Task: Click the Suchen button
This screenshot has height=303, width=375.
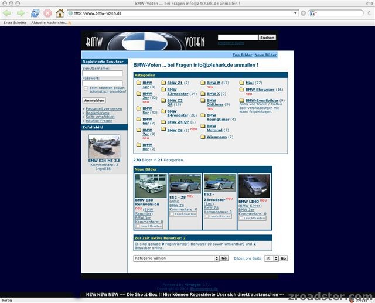Action: click(267, 38)
